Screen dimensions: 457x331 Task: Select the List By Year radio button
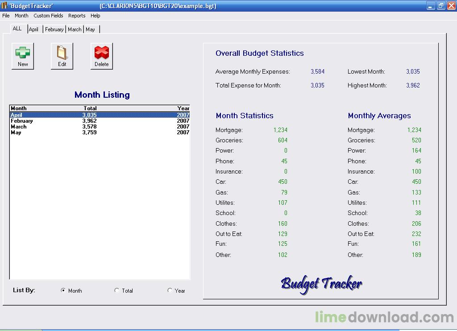(x=170, y=290)
